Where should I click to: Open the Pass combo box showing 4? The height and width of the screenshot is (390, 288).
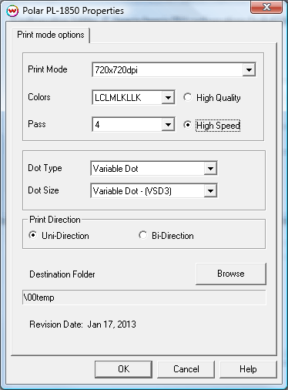coord(133,125)
